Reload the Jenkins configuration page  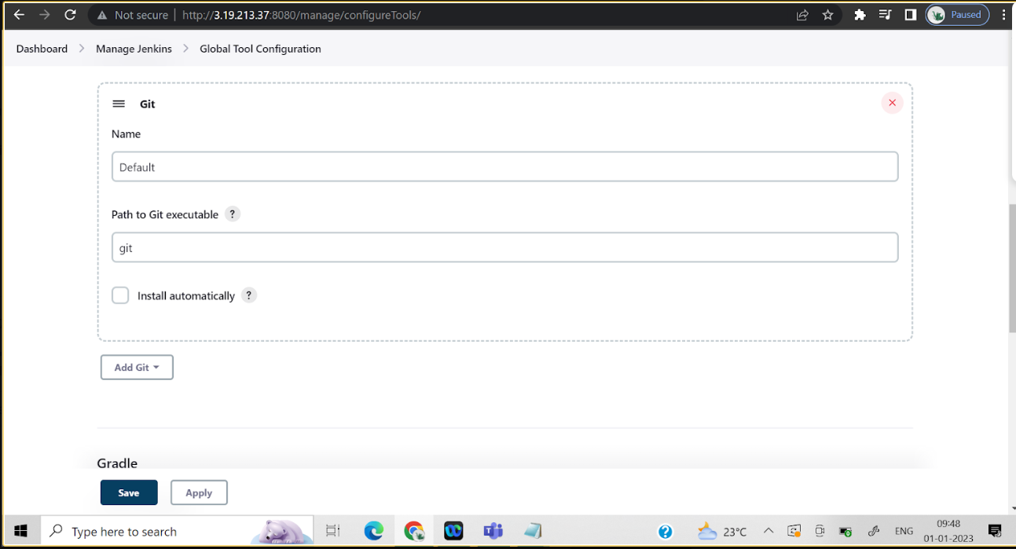(71, 14)
